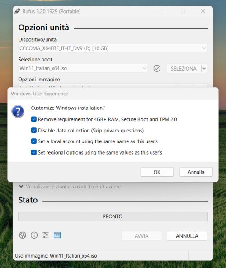
Task: Click the ANNULLA button in Rufus
Action: pyautogui.click(x=187, y=236)
